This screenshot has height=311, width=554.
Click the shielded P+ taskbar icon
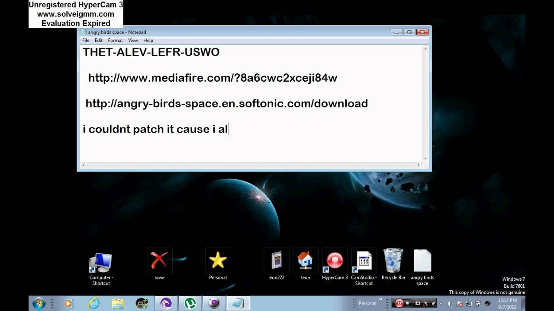pos(142,303)
